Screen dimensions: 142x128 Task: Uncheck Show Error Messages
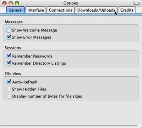[9, 37]
